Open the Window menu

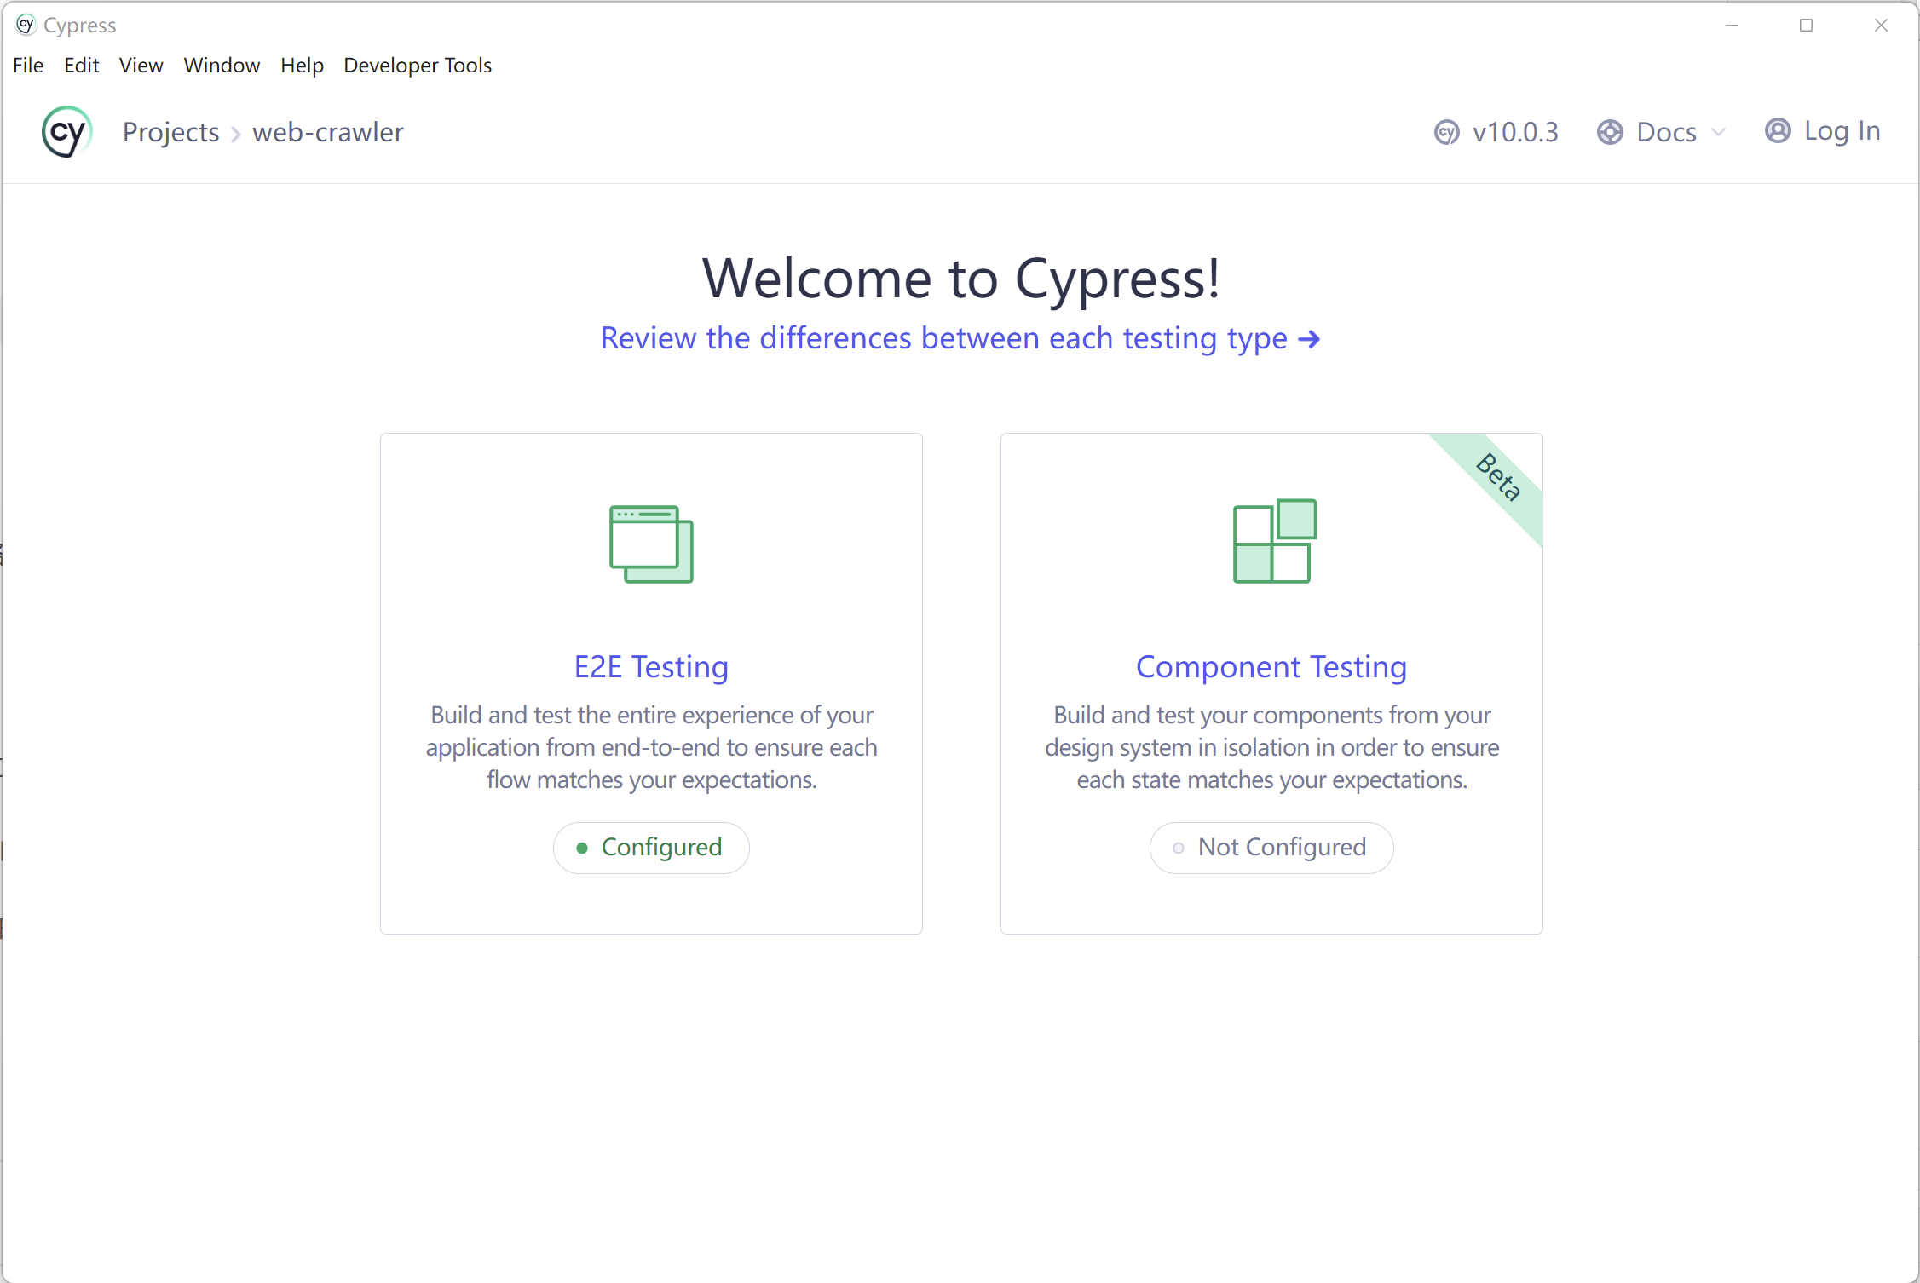coord(222,66)
